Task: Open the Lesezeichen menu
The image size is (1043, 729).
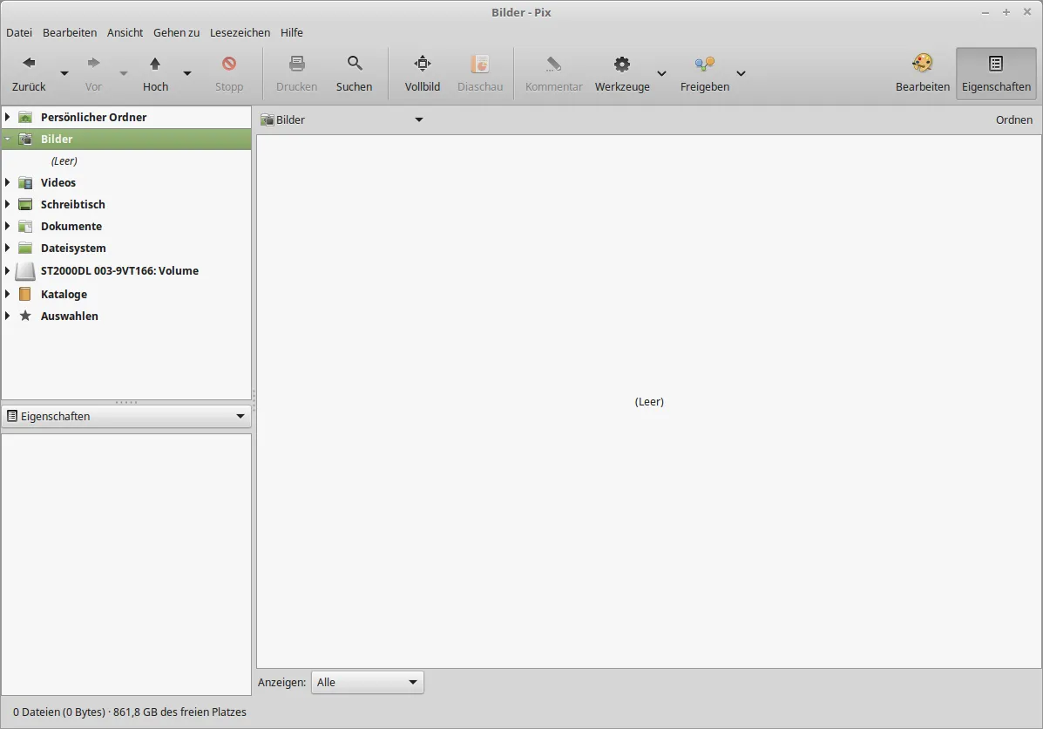Action: pyautogui.click(x=240, y=32)
